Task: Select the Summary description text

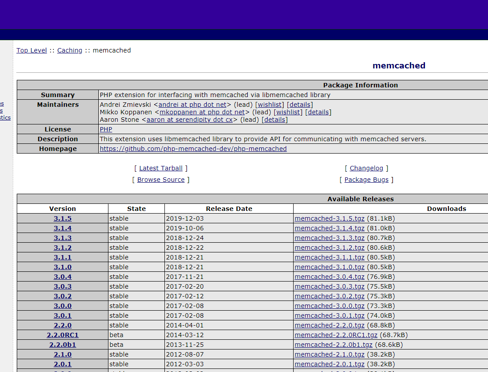Action: (215, 95)
